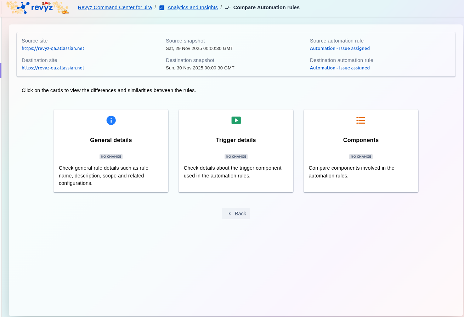Open the Source site URL link

coord(53,49)
